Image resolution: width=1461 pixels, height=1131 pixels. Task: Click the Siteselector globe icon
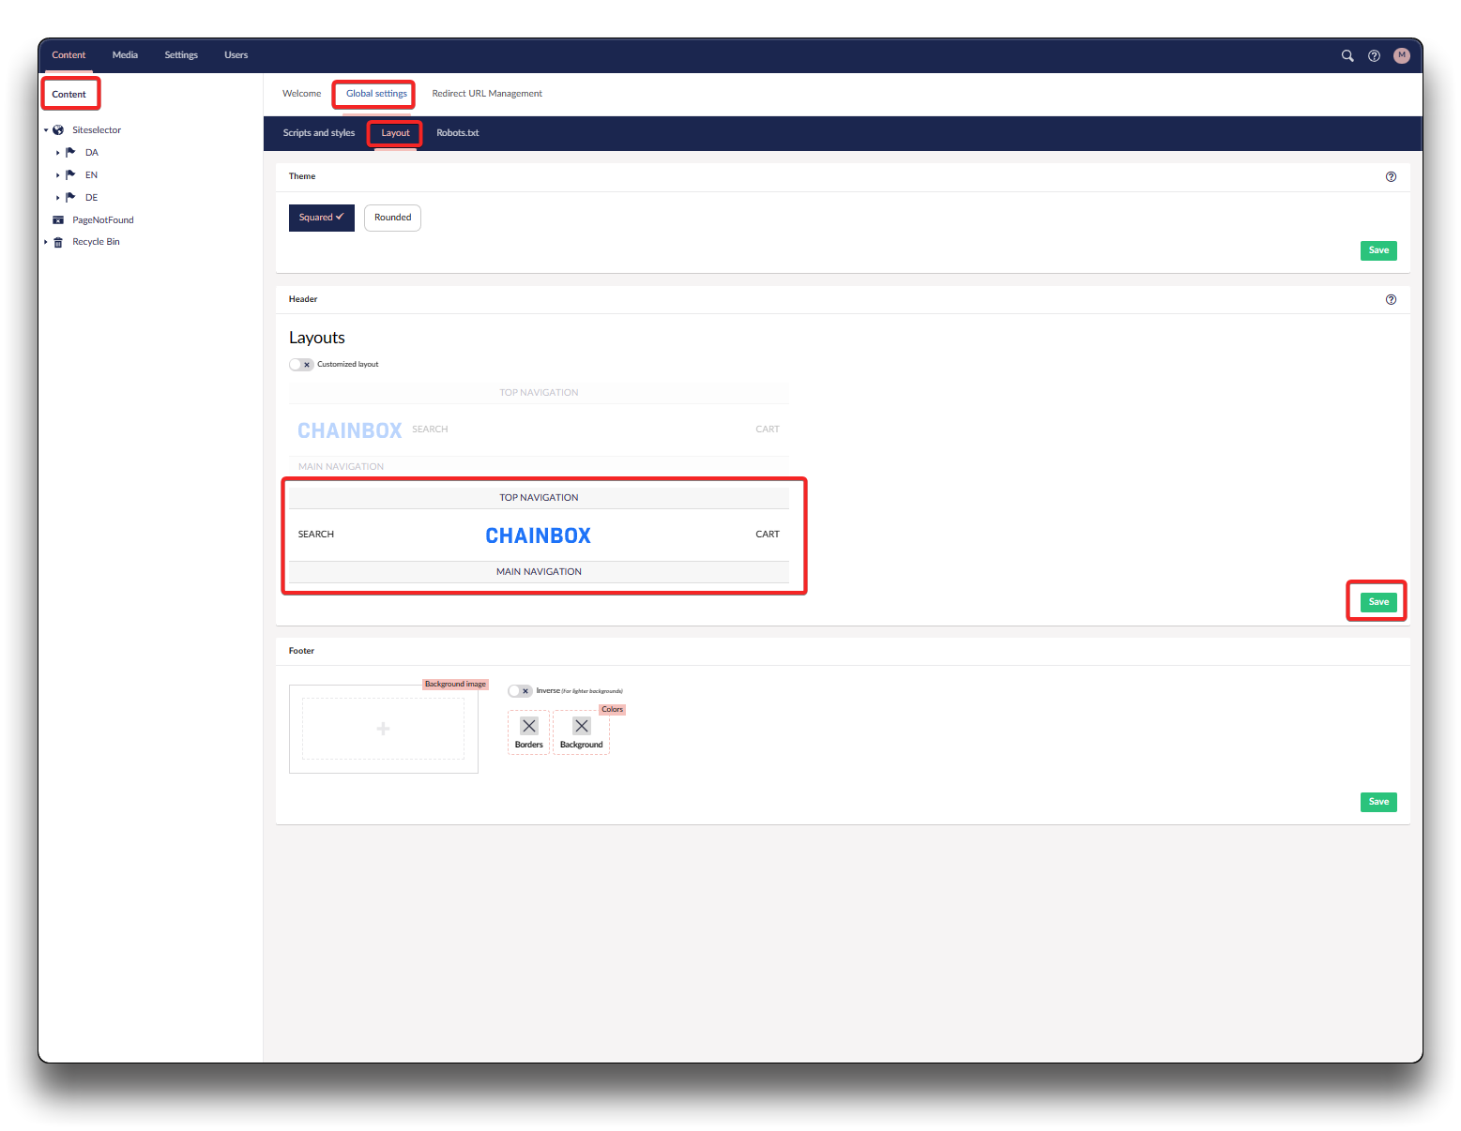58,130
